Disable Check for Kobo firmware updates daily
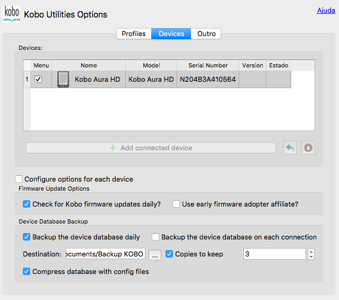This screenshot has height=300, width=339. (27, 204)
